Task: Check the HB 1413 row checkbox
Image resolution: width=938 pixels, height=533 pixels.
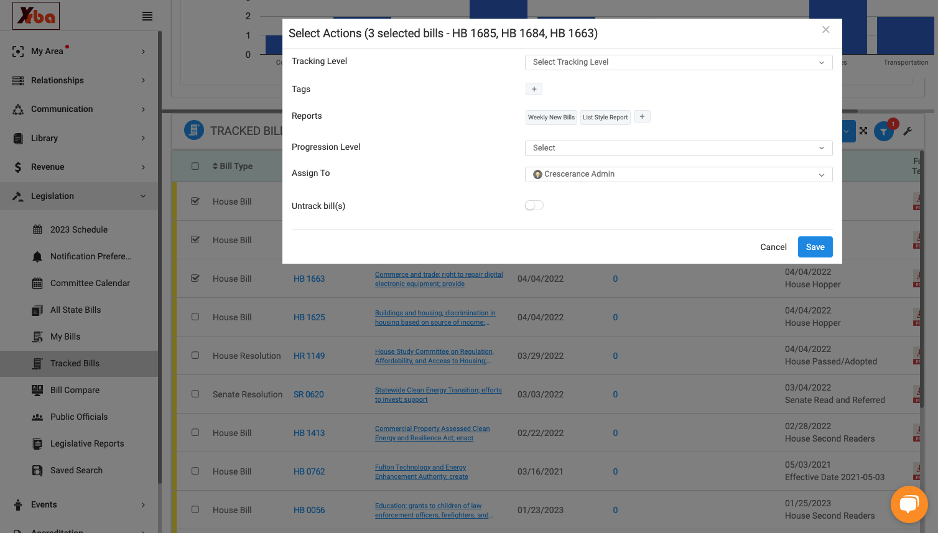Action: click(195, 432)
